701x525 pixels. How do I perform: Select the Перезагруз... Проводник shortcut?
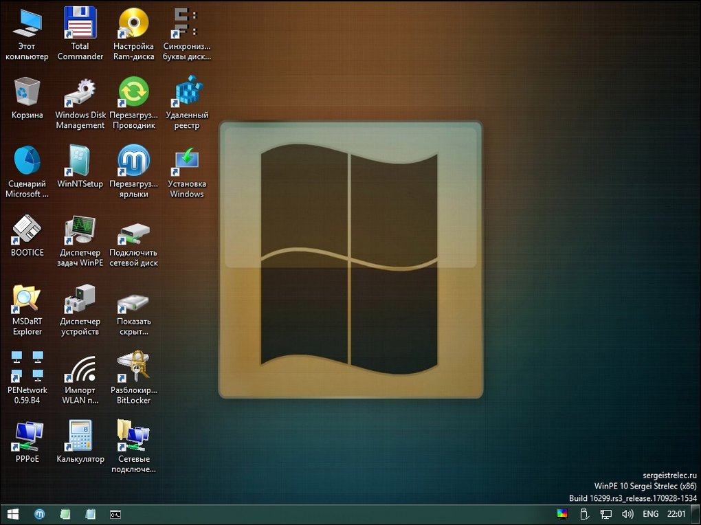pos(133,104)
